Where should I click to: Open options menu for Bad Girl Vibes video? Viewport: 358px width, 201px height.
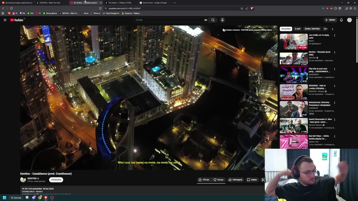[x=335, y=136]
